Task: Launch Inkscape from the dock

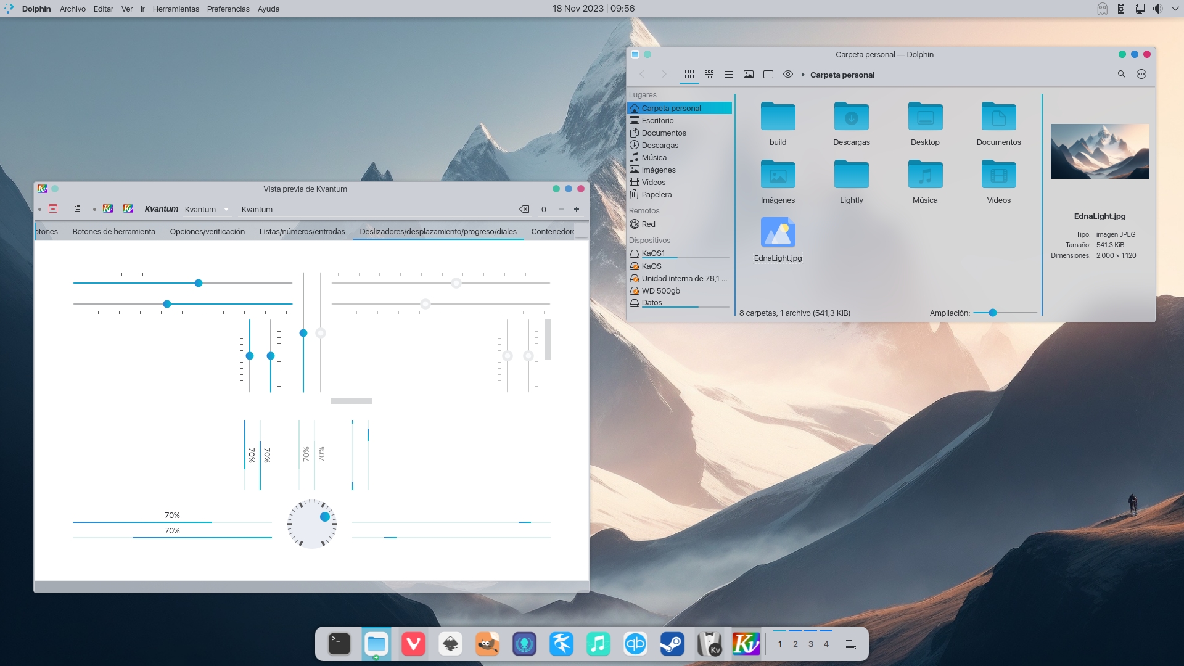Action: 450,644
